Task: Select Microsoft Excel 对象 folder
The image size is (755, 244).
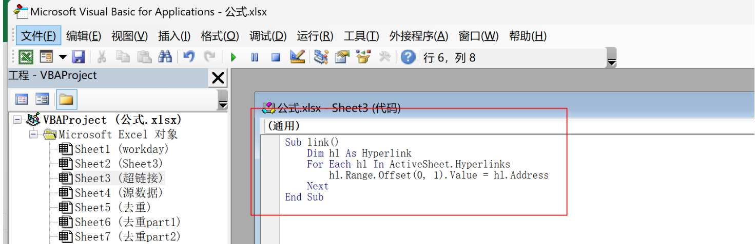Action: coord(118,135)
